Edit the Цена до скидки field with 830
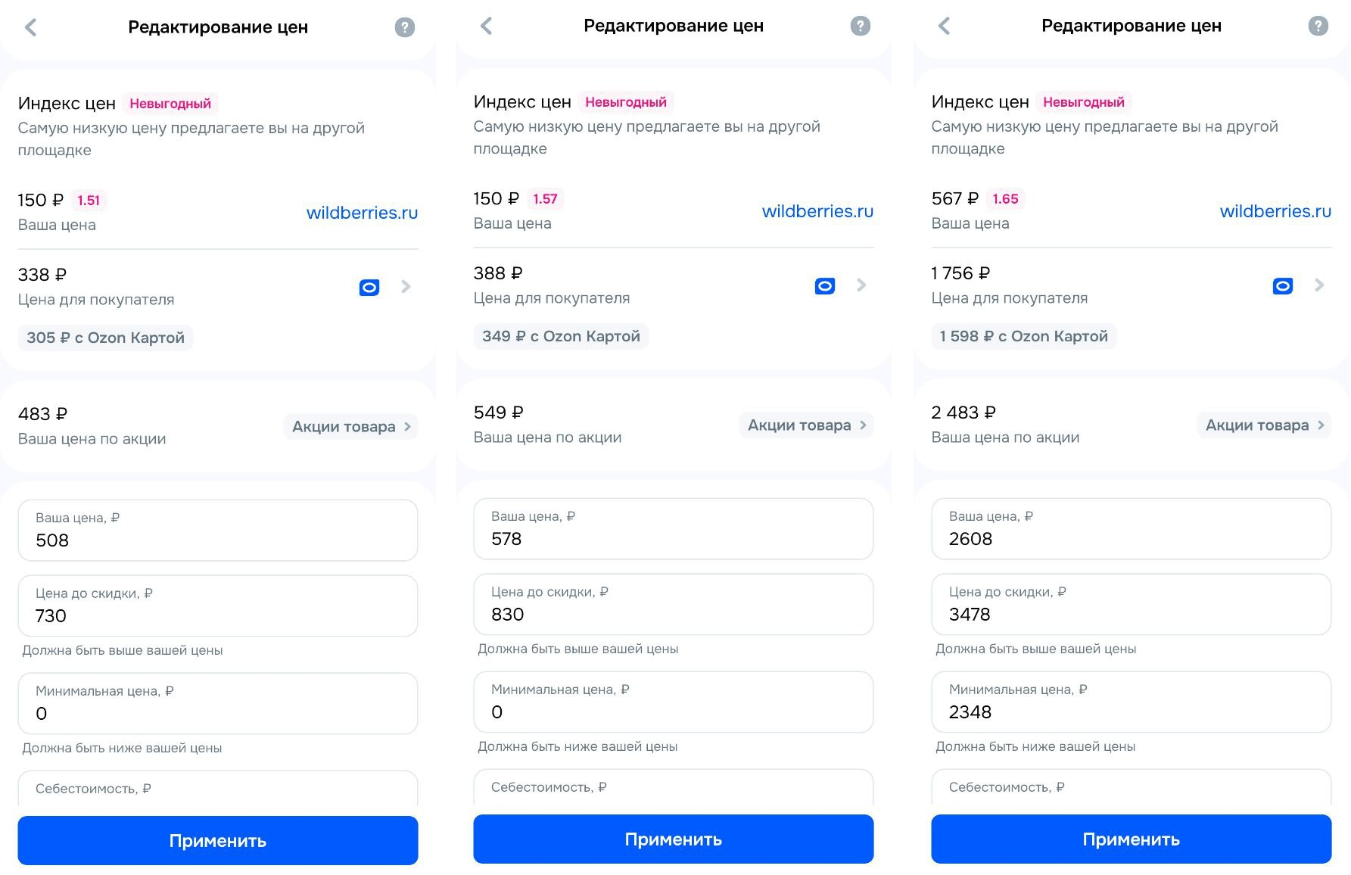The image size is (1351, 875). click(x=673, y=605)
